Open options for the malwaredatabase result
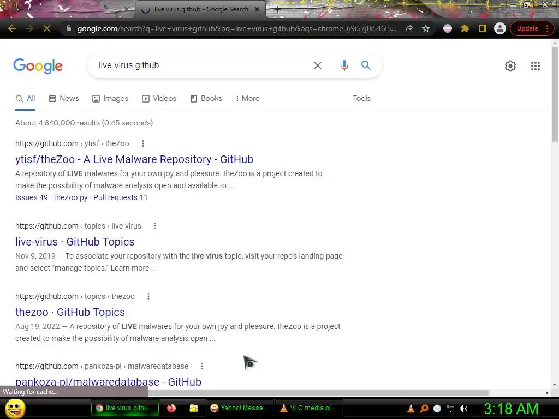This screenshot has width=559, height=419. [202, 366]
